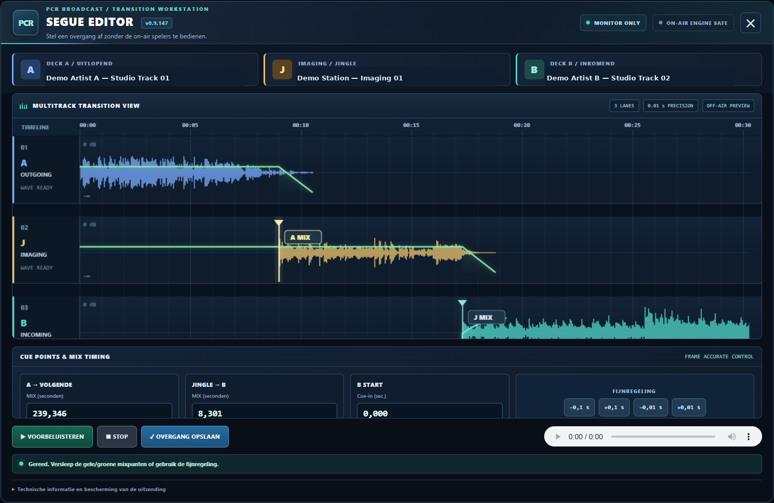
Task: Click the Deck B letter badge
Action: click(x=534, y=69)
